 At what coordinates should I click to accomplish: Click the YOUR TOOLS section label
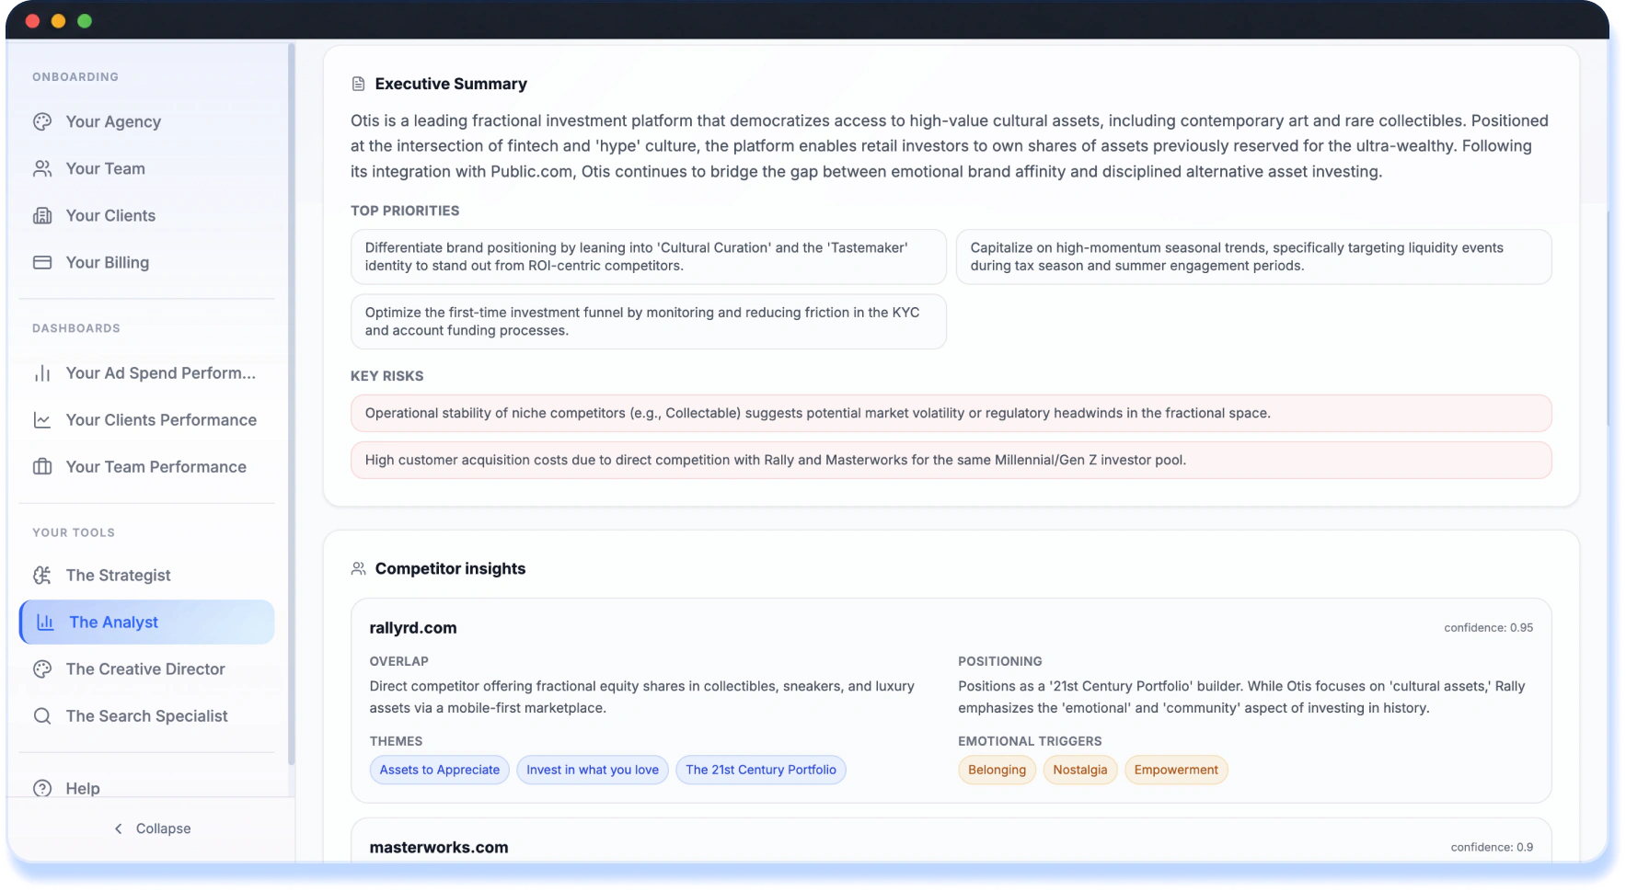coord(74,532)
